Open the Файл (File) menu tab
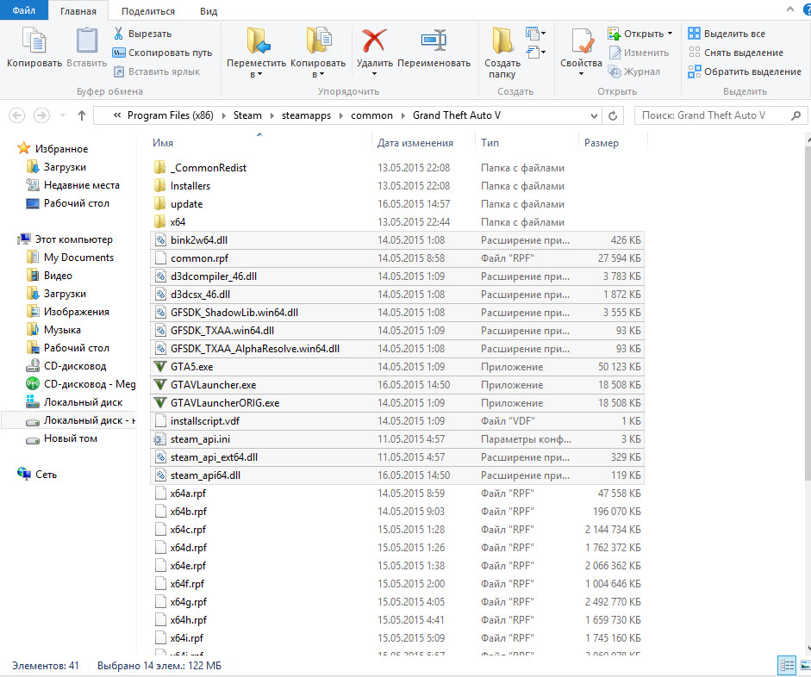This screenshot has height=677, width=811. [x=23, y=11]
